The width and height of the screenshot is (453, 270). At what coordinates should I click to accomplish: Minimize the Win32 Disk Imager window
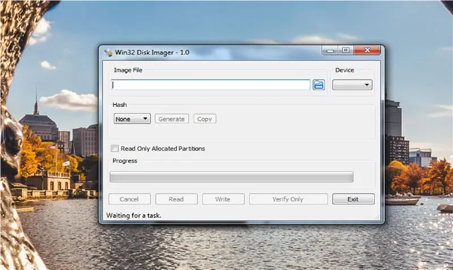pyautogui.click(x=331, y=50)
